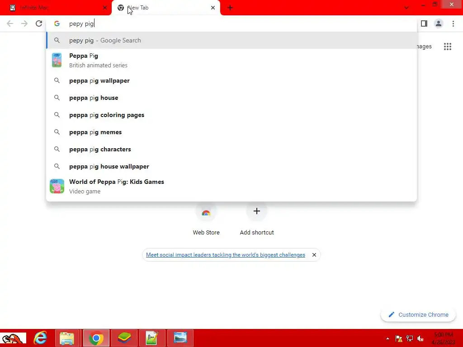Click the network tray icon
Screen dimensions: 463x347
click(410, 338)
